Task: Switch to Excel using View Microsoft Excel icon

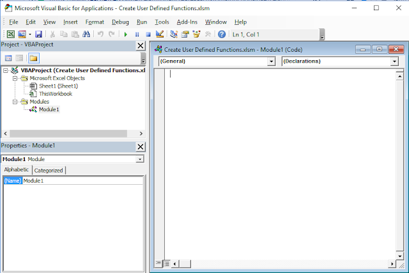Action: [11, 35]
